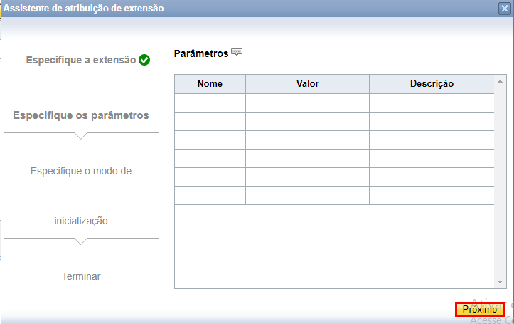Screen dimensions: 514x324
Task: Click the scrollbar down arrow in parameters table
Action: (x=500, y=282)
